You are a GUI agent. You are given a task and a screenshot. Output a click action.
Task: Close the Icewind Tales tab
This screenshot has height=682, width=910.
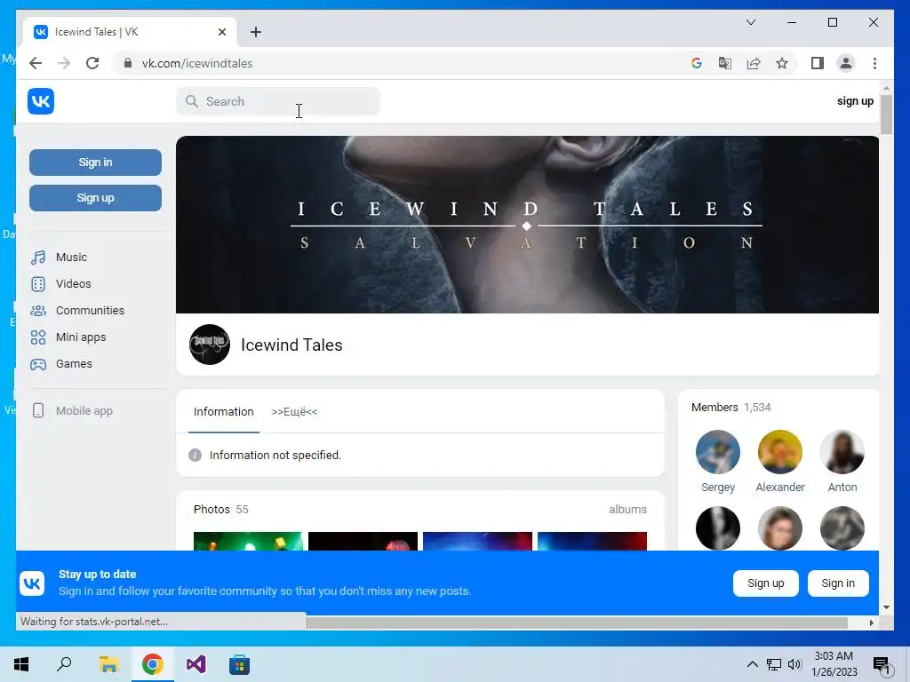click(x=221, y=32)
